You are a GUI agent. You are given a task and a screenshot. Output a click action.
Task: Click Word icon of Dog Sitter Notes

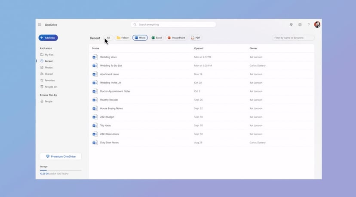[x=95, y=143]
